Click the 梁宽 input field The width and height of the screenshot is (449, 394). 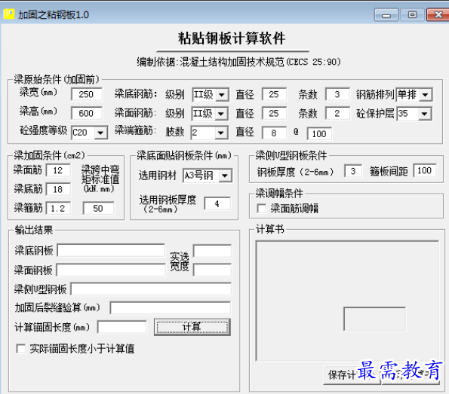pos(87,94)
